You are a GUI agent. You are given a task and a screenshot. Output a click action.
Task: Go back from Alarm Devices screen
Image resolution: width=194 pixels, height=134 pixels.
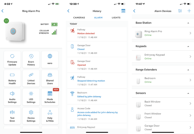tap(134, 11)
